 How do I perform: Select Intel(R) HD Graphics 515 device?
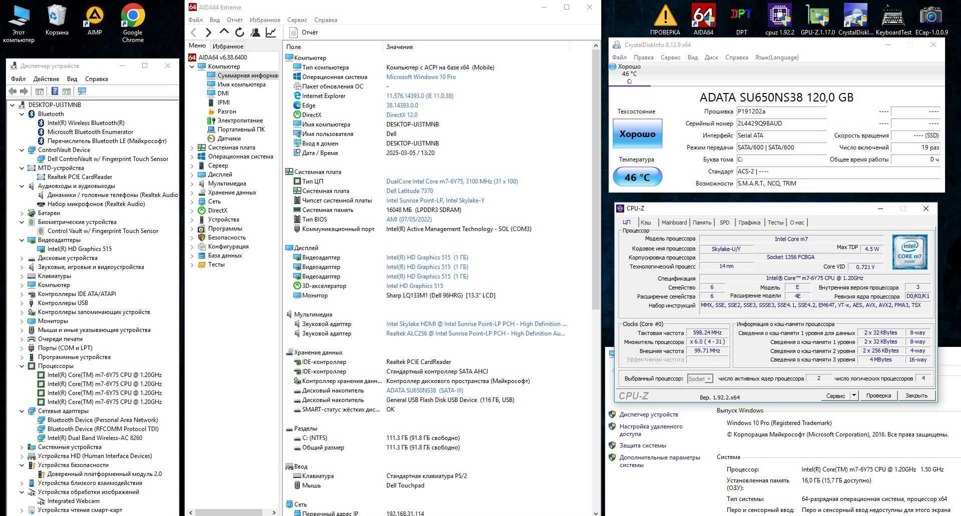[x=80, y=249]
